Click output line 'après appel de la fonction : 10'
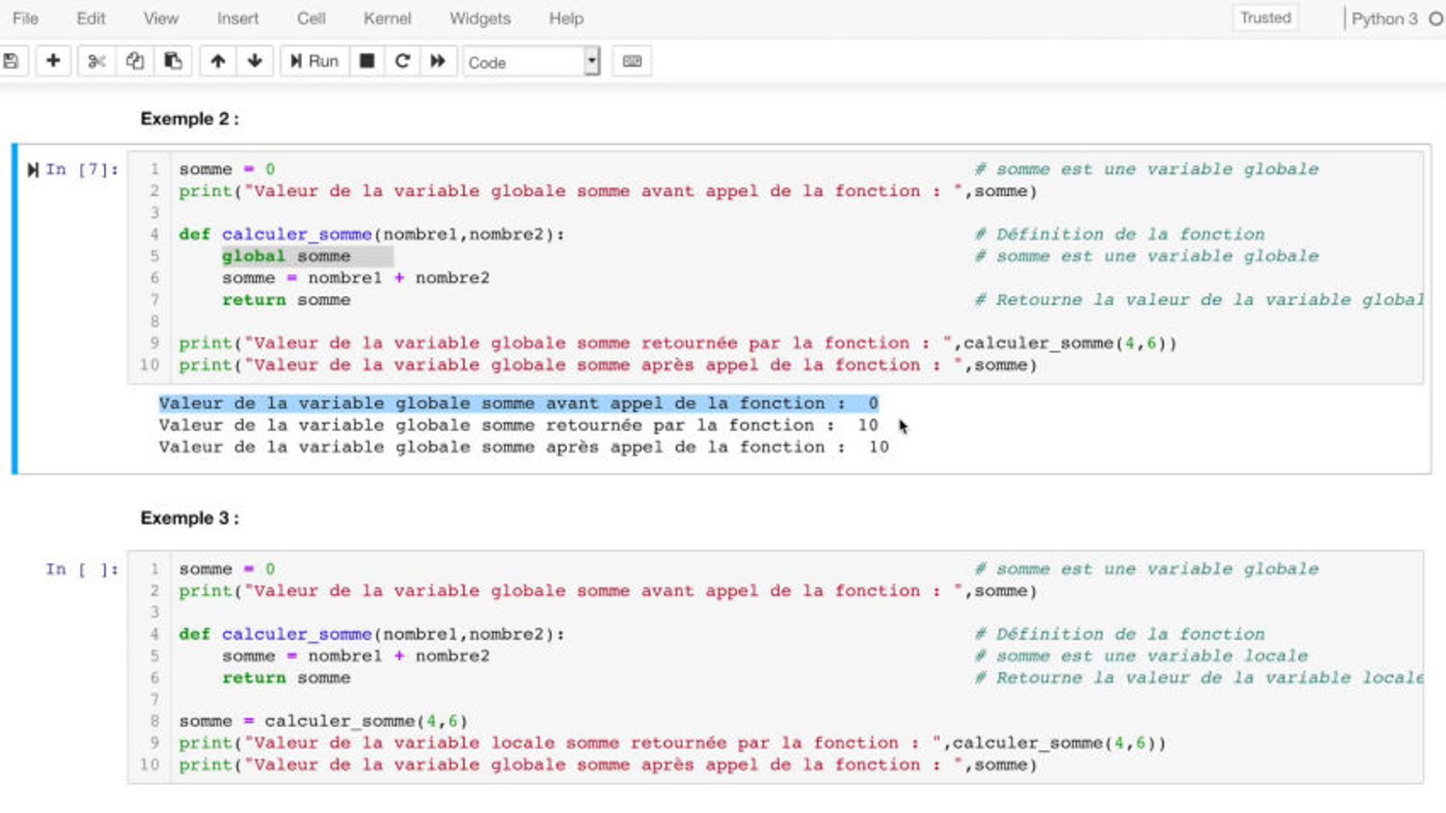 pos(523,448)
